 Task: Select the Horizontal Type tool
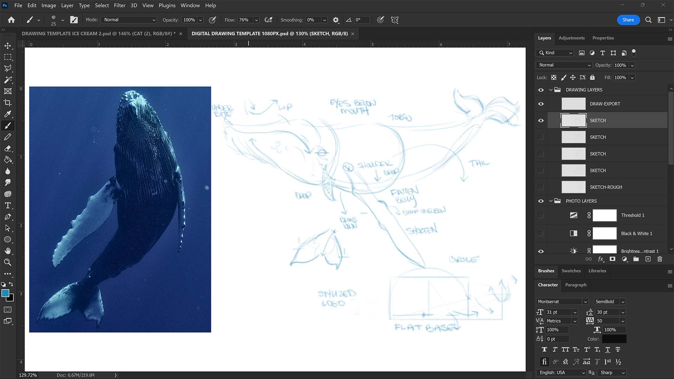tap(8, 205)
